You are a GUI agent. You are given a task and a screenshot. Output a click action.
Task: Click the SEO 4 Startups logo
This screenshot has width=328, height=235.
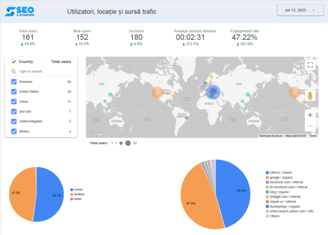click(x=24, y=11)
